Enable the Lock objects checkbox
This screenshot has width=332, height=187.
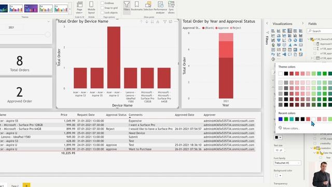(x=102, y=12)
